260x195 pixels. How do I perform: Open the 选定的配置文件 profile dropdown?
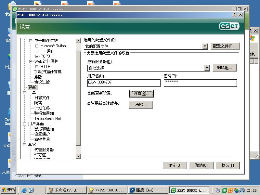pos(205,46)
